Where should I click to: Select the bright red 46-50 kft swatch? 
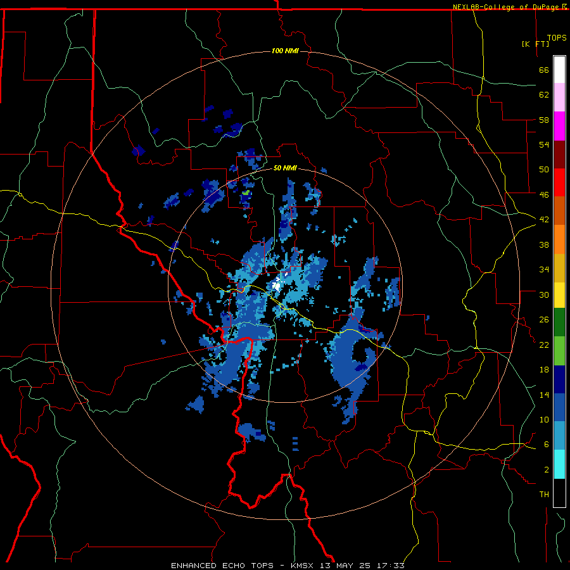click(559, 182)
